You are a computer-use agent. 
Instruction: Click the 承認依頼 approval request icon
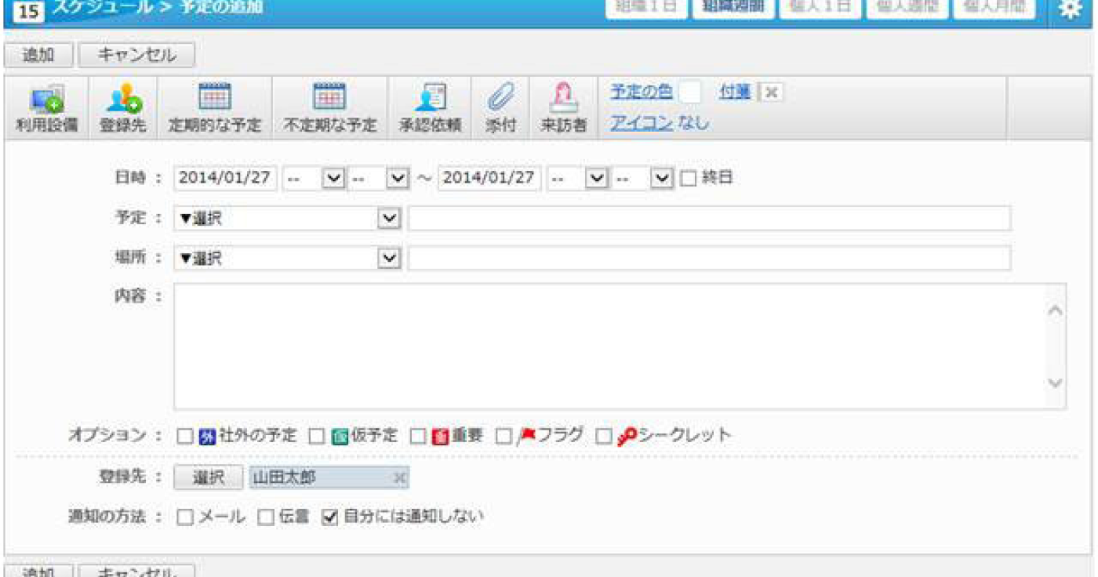[x=430, y=108]
